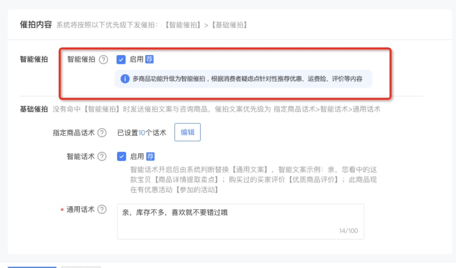Image resolution: width=456 pixels, height=268 pixels.
Task: Click the blue number 10 in 已设置10个话术
Action: tap(142, 133)
